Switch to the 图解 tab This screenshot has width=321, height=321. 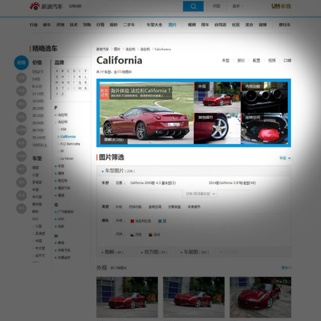pos(113,252)
